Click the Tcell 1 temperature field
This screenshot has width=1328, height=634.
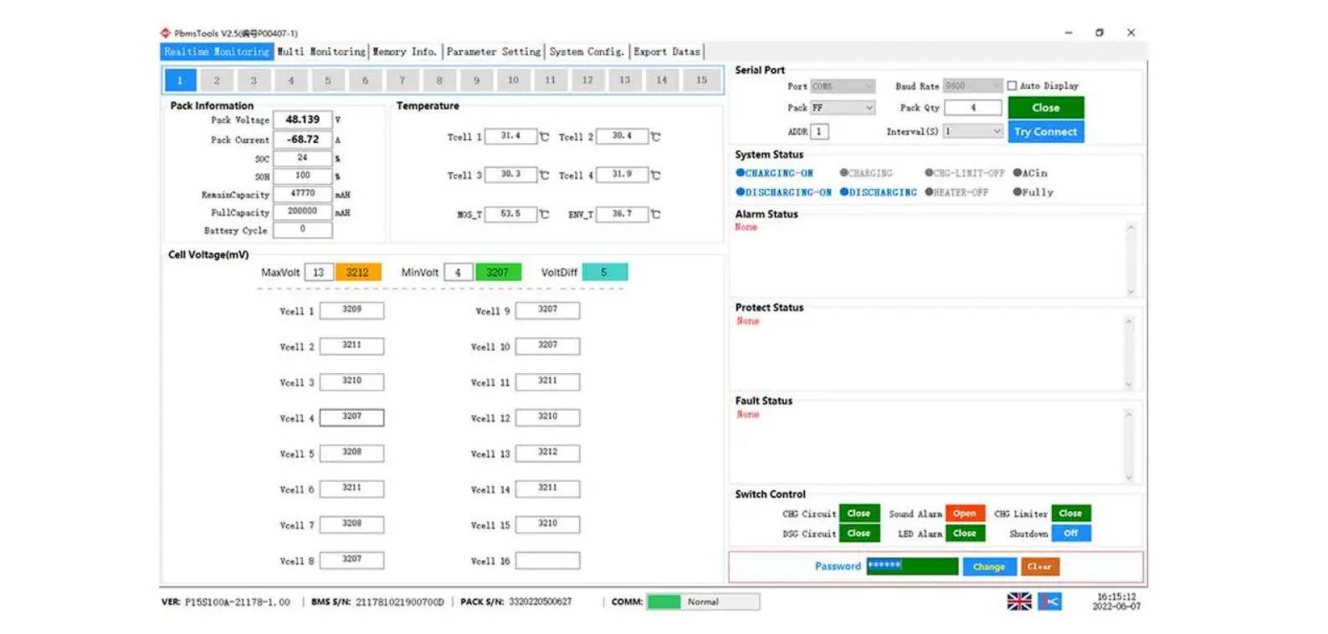tap(510, 136)
